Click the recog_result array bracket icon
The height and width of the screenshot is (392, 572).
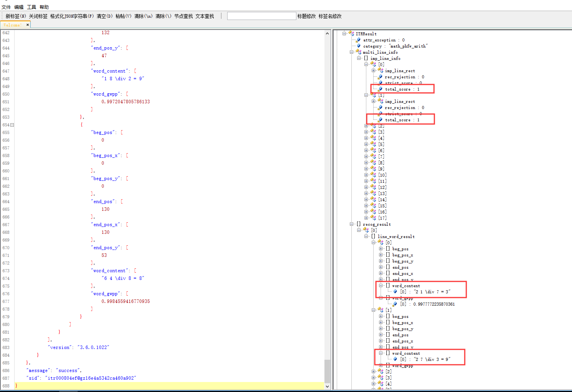point(359,224)
